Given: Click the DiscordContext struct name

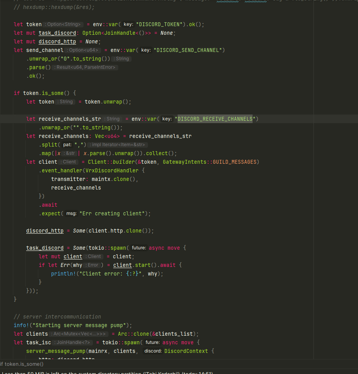Looking at the screenshot, I should [x=186, y=351].
